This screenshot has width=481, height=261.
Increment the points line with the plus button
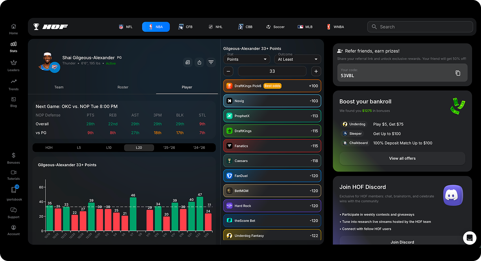316,71
